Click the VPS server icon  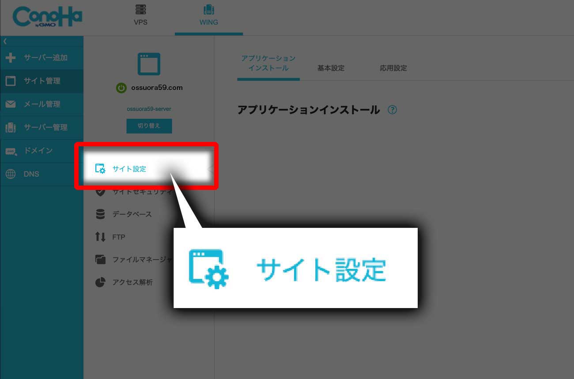[140, 9]
